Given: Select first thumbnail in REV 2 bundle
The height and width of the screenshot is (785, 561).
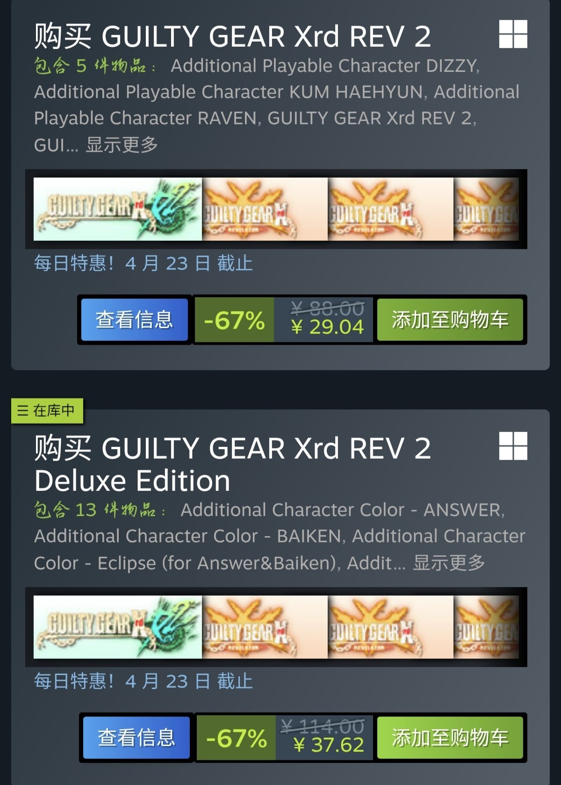Looking at the screenshot, I should (x=118, y=209).
